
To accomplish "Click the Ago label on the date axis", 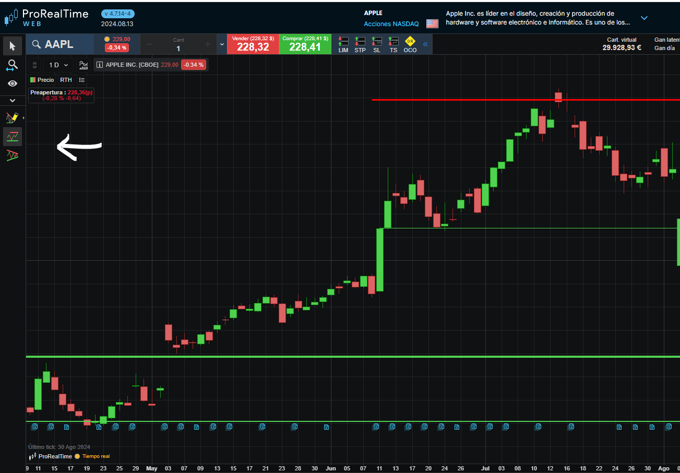I will 663,468.
